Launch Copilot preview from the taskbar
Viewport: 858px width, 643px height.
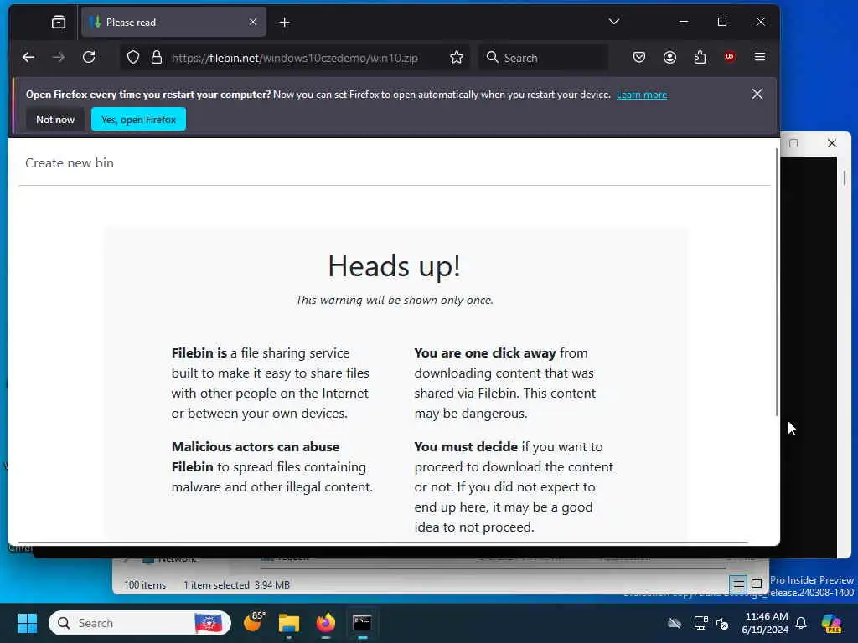click(x=832, y=623)
